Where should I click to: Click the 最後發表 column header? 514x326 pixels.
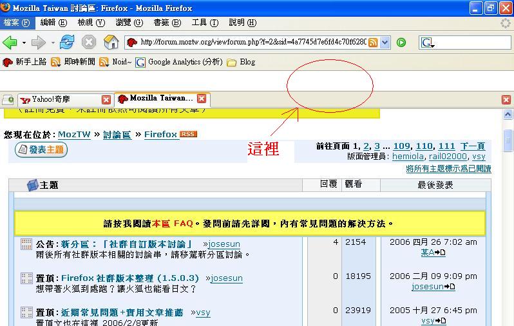coord(435,185)
